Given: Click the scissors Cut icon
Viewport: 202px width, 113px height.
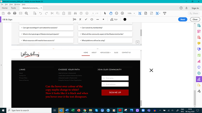Looking at the screenshot, I should click(52, 13).
